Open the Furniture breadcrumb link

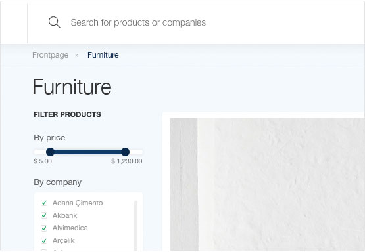(103, 55)
